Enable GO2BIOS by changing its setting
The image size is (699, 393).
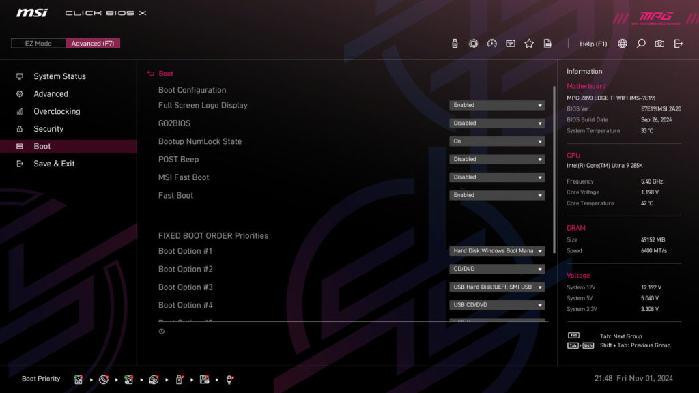click(496, 123)
